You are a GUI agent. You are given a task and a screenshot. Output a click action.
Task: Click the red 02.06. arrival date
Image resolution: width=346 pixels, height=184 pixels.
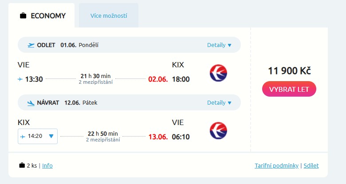click(158, 79)
